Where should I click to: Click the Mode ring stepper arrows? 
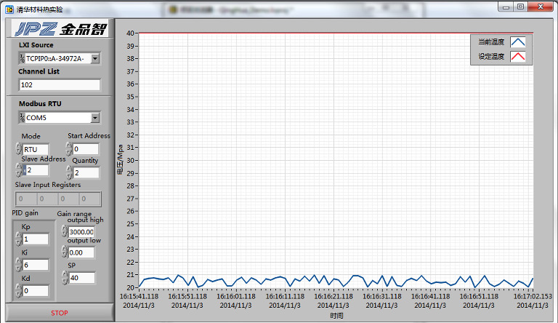click(x=18, y=149)
